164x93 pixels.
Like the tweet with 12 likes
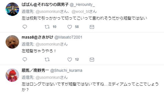tap(69, 59)
